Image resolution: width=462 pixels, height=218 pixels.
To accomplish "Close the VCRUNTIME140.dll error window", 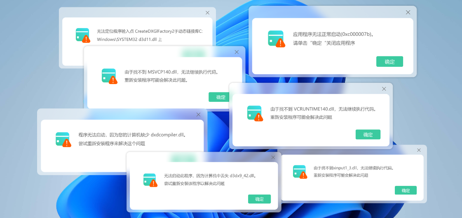I will 384,89.
